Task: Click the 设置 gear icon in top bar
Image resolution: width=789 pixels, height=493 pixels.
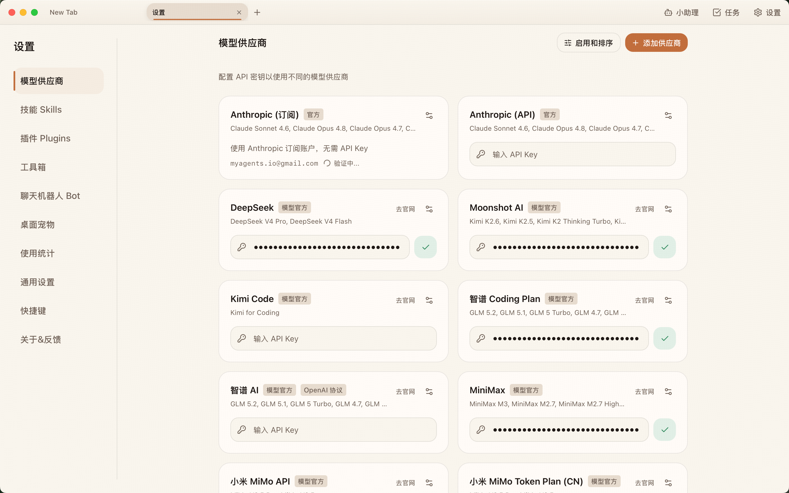Action: pyautogui.click(x=758, y=13)
